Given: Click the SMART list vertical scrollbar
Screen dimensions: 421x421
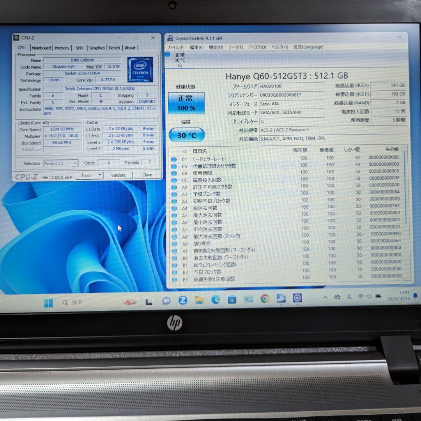Looking at the screenshot, I should click(x=405, y=188).
